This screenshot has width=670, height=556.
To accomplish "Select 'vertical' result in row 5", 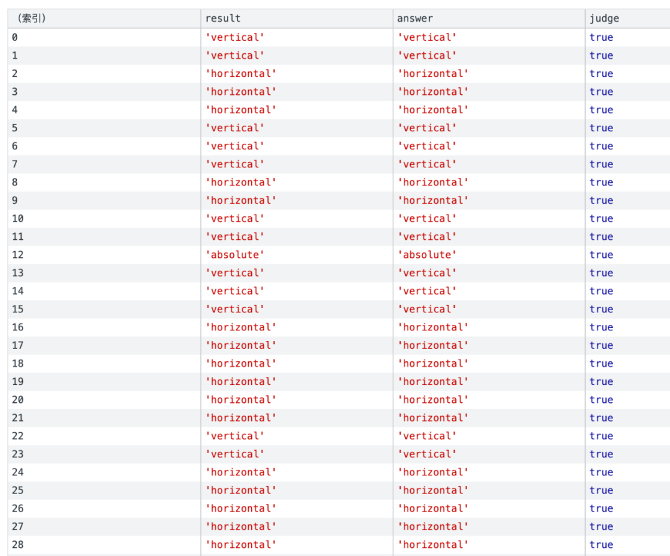I will click(x=234, y=128).
